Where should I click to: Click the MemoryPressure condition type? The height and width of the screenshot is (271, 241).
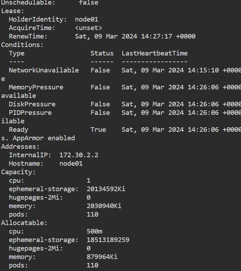[36, 87]
